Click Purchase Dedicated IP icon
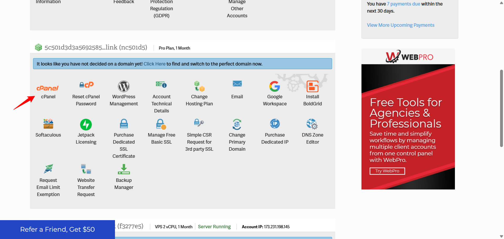Viewport: 504px width, 239px height. coord(275,123)
